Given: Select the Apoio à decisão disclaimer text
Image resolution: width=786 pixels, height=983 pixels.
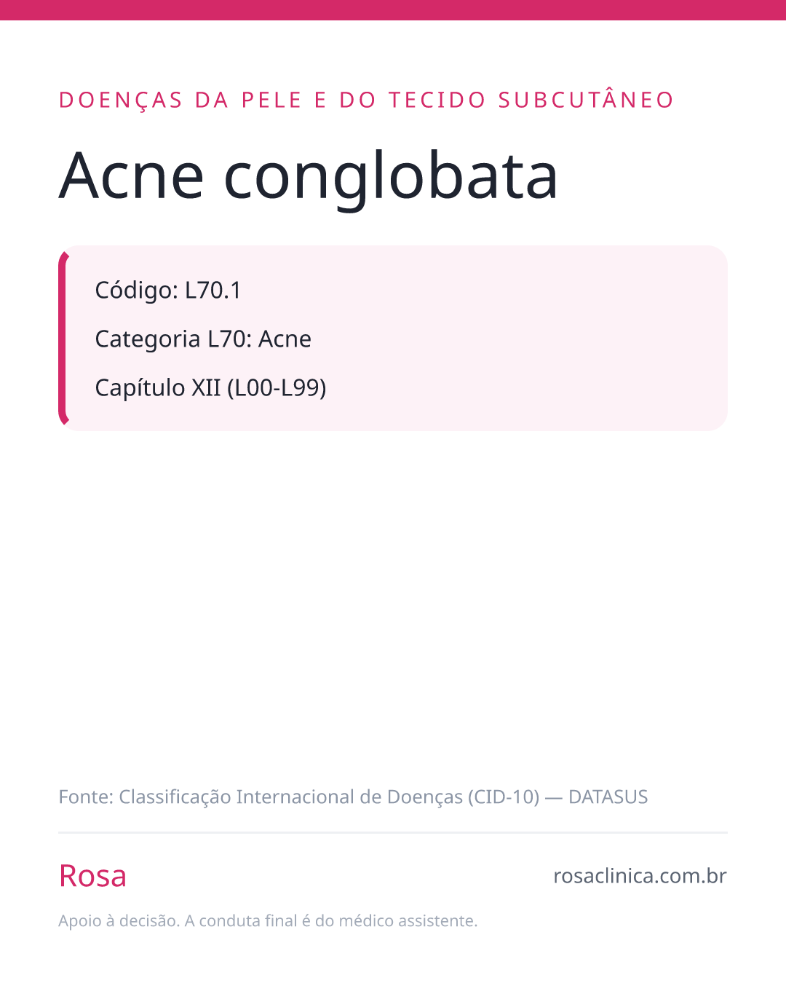Looking at the screenshot, I should click(268, 921).
